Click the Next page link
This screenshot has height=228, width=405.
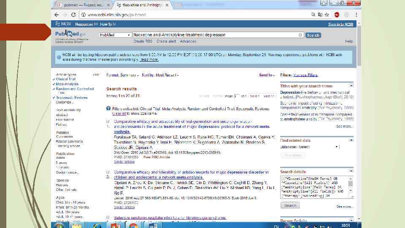(254, 96)
